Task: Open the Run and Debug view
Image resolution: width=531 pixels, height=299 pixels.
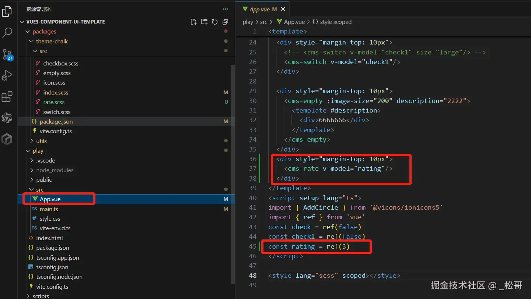Action: [x=7, y=75]
